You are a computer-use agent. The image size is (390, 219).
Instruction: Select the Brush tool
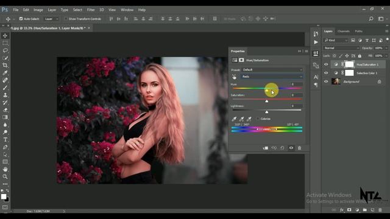click(x=5, y=88)
